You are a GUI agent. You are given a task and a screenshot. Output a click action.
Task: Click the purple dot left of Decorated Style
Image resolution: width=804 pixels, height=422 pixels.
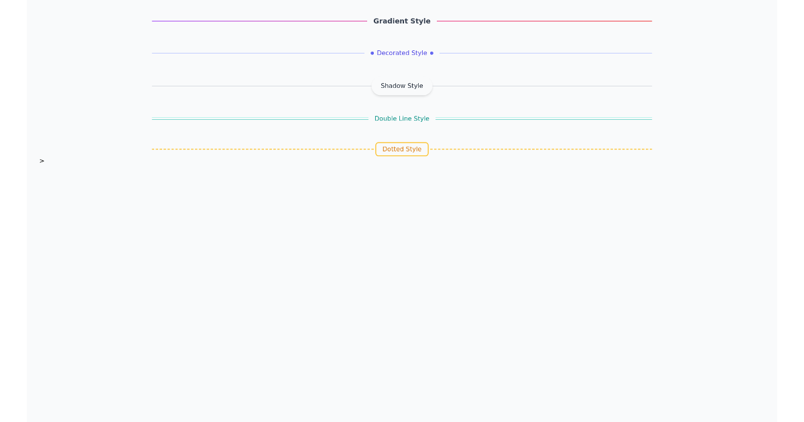click(373, 53)
